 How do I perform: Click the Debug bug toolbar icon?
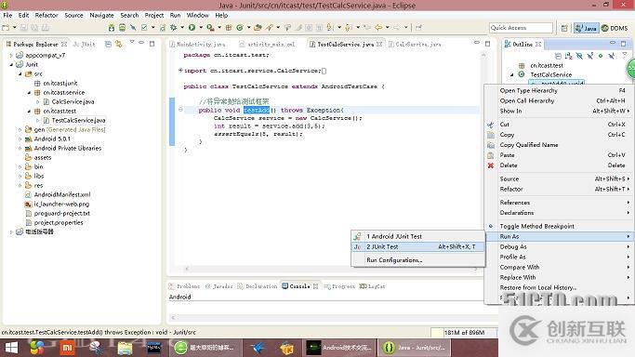(x=173, y=28)
